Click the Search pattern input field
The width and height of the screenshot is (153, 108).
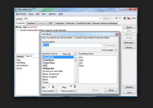click(73, 45)
